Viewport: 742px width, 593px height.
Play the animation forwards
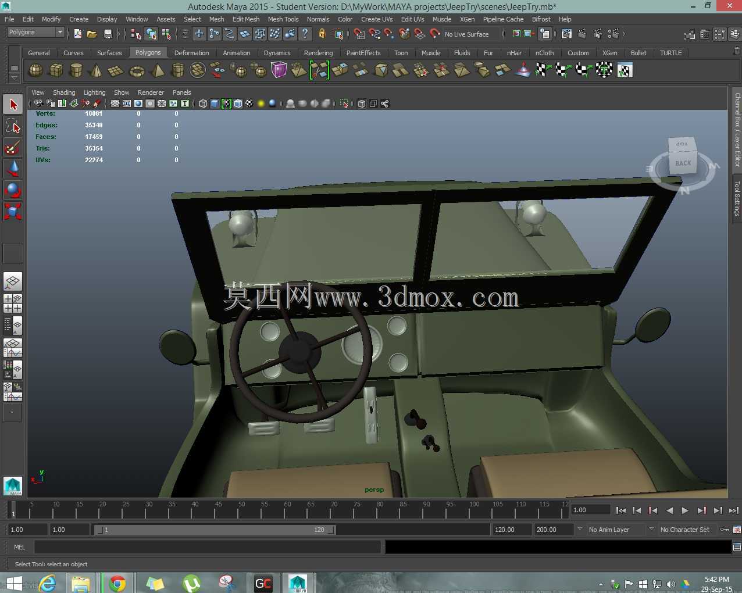[x=685, y=510]
